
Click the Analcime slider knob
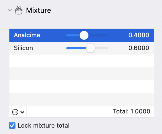click(84, 35)
